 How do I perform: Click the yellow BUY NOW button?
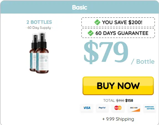point(118,86)
